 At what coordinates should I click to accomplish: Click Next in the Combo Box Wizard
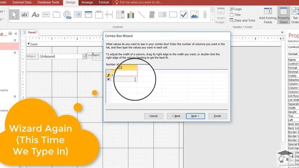click(x=195, y=116)
